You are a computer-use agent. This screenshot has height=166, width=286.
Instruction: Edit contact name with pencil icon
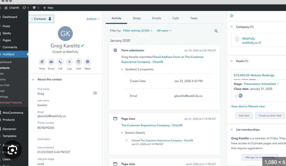[x=82, y=46]
